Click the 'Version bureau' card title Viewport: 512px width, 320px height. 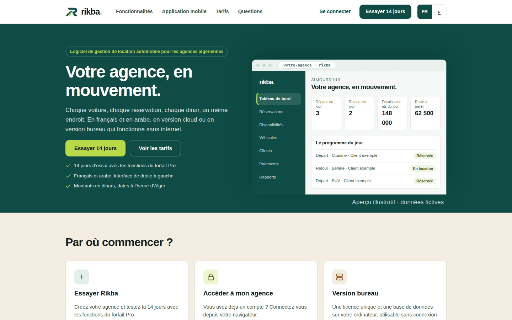pos(355,293)
